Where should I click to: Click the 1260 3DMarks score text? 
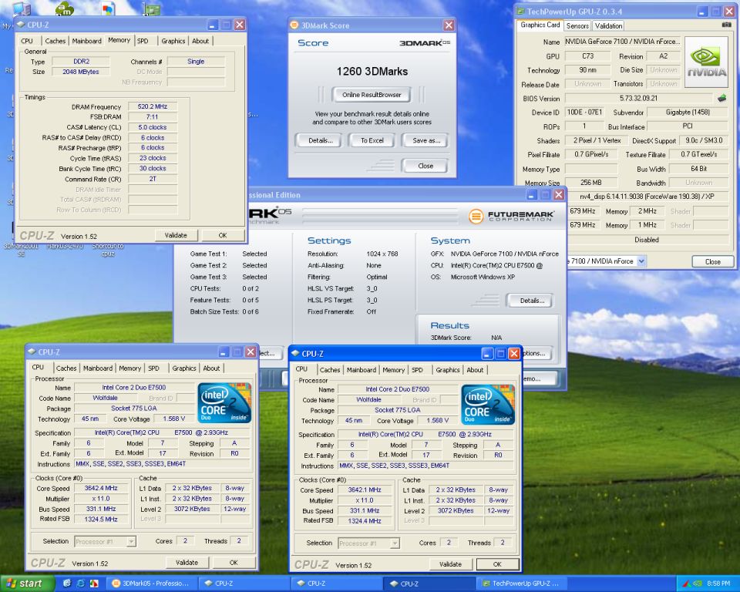click(x=372, y=71)
